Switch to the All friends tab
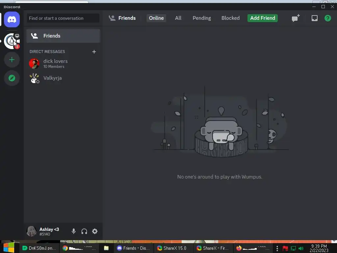The width and height of the screenshot is (337, 253). point(178,18)
